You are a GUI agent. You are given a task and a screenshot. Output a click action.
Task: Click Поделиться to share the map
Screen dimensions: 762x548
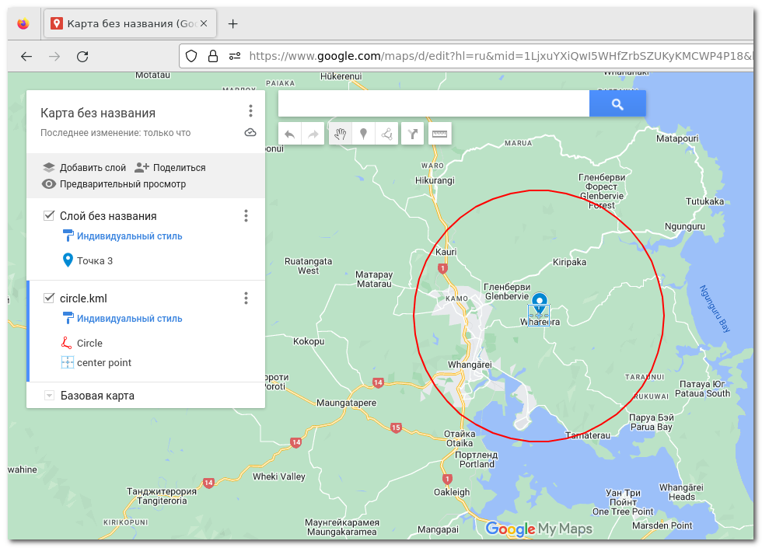(x=180, y=168)
